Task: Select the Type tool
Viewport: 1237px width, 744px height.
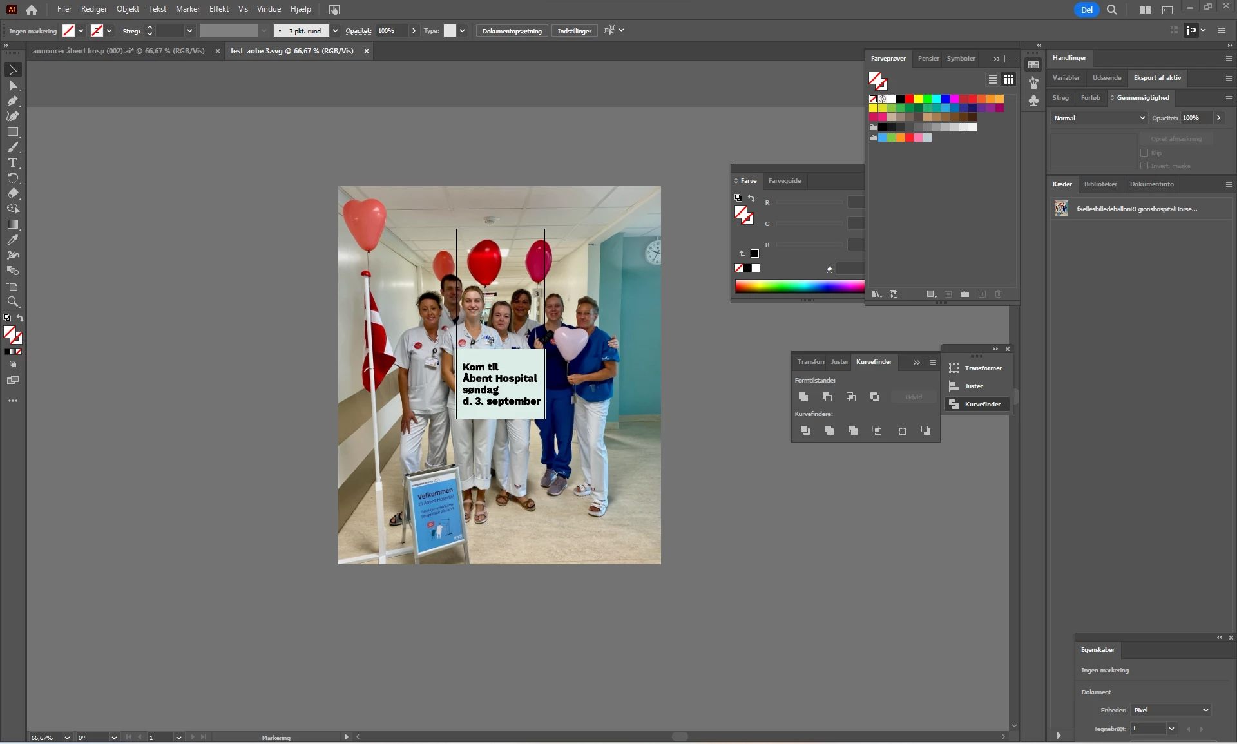Action: coord(13,162)
